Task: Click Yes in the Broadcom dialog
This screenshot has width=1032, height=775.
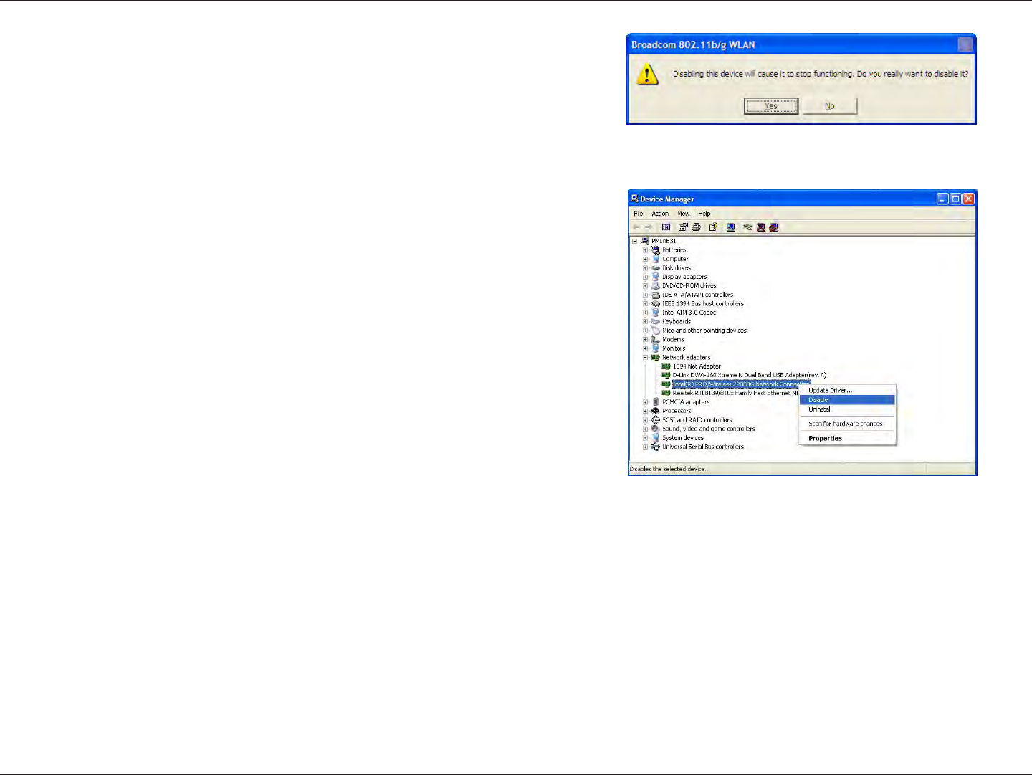Action: click(771, 106)
